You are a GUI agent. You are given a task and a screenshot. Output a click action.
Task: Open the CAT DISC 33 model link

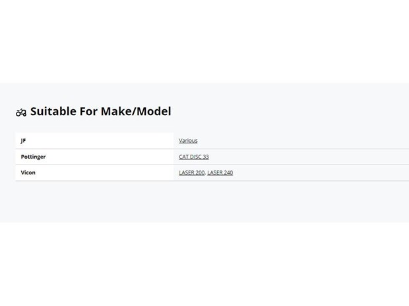(194, 157)
